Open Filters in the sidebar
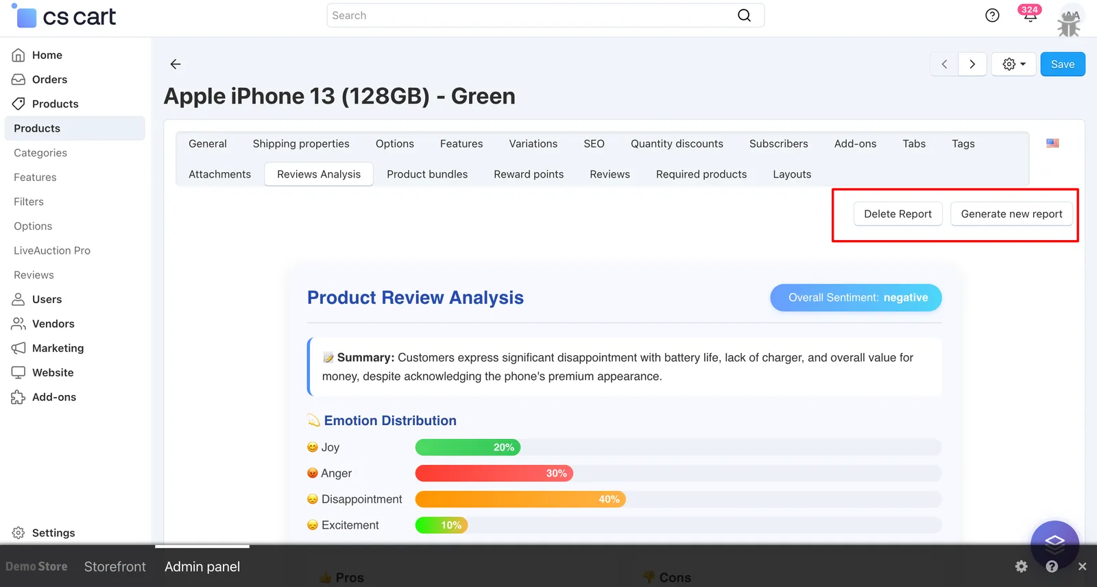 tap(29, 202)
